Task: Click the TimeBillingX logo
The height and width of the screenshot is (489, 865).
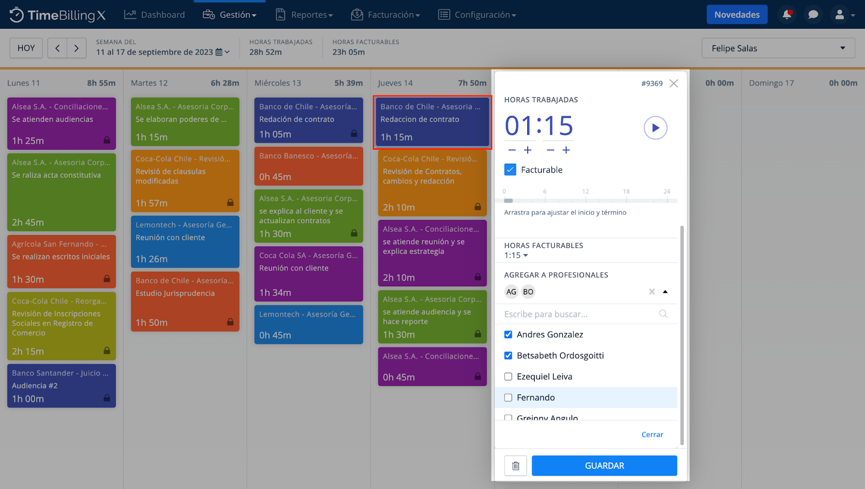Action: [57, 15]
